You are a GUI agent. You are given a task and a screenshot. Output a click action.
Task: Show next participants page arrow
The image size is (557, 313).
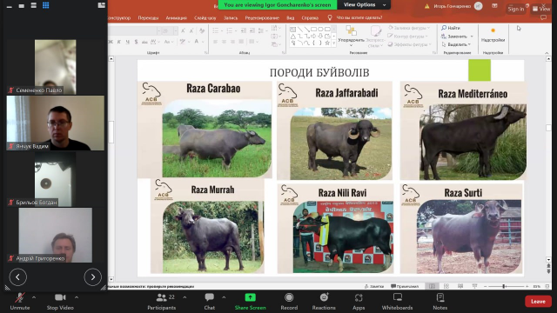click(x=93, y=277)
